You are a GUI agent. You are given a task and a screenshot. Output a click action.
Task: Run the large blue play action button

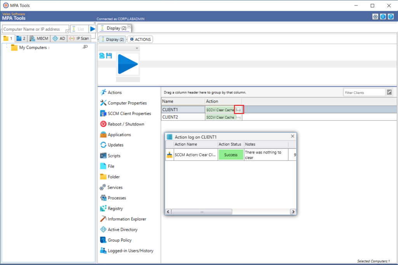click(x=127, y=64)
